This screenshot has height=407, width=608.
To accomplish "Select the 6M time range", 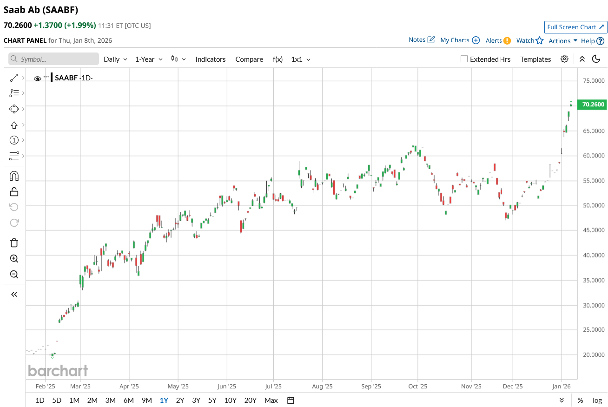I will pos(128,400).
